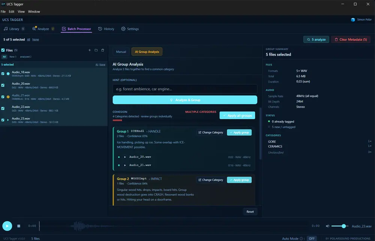The width and height of the screenshot is (375, 241).
Task: Play Audio_21.wav preview in Group 1
Action: coord(125,165)
